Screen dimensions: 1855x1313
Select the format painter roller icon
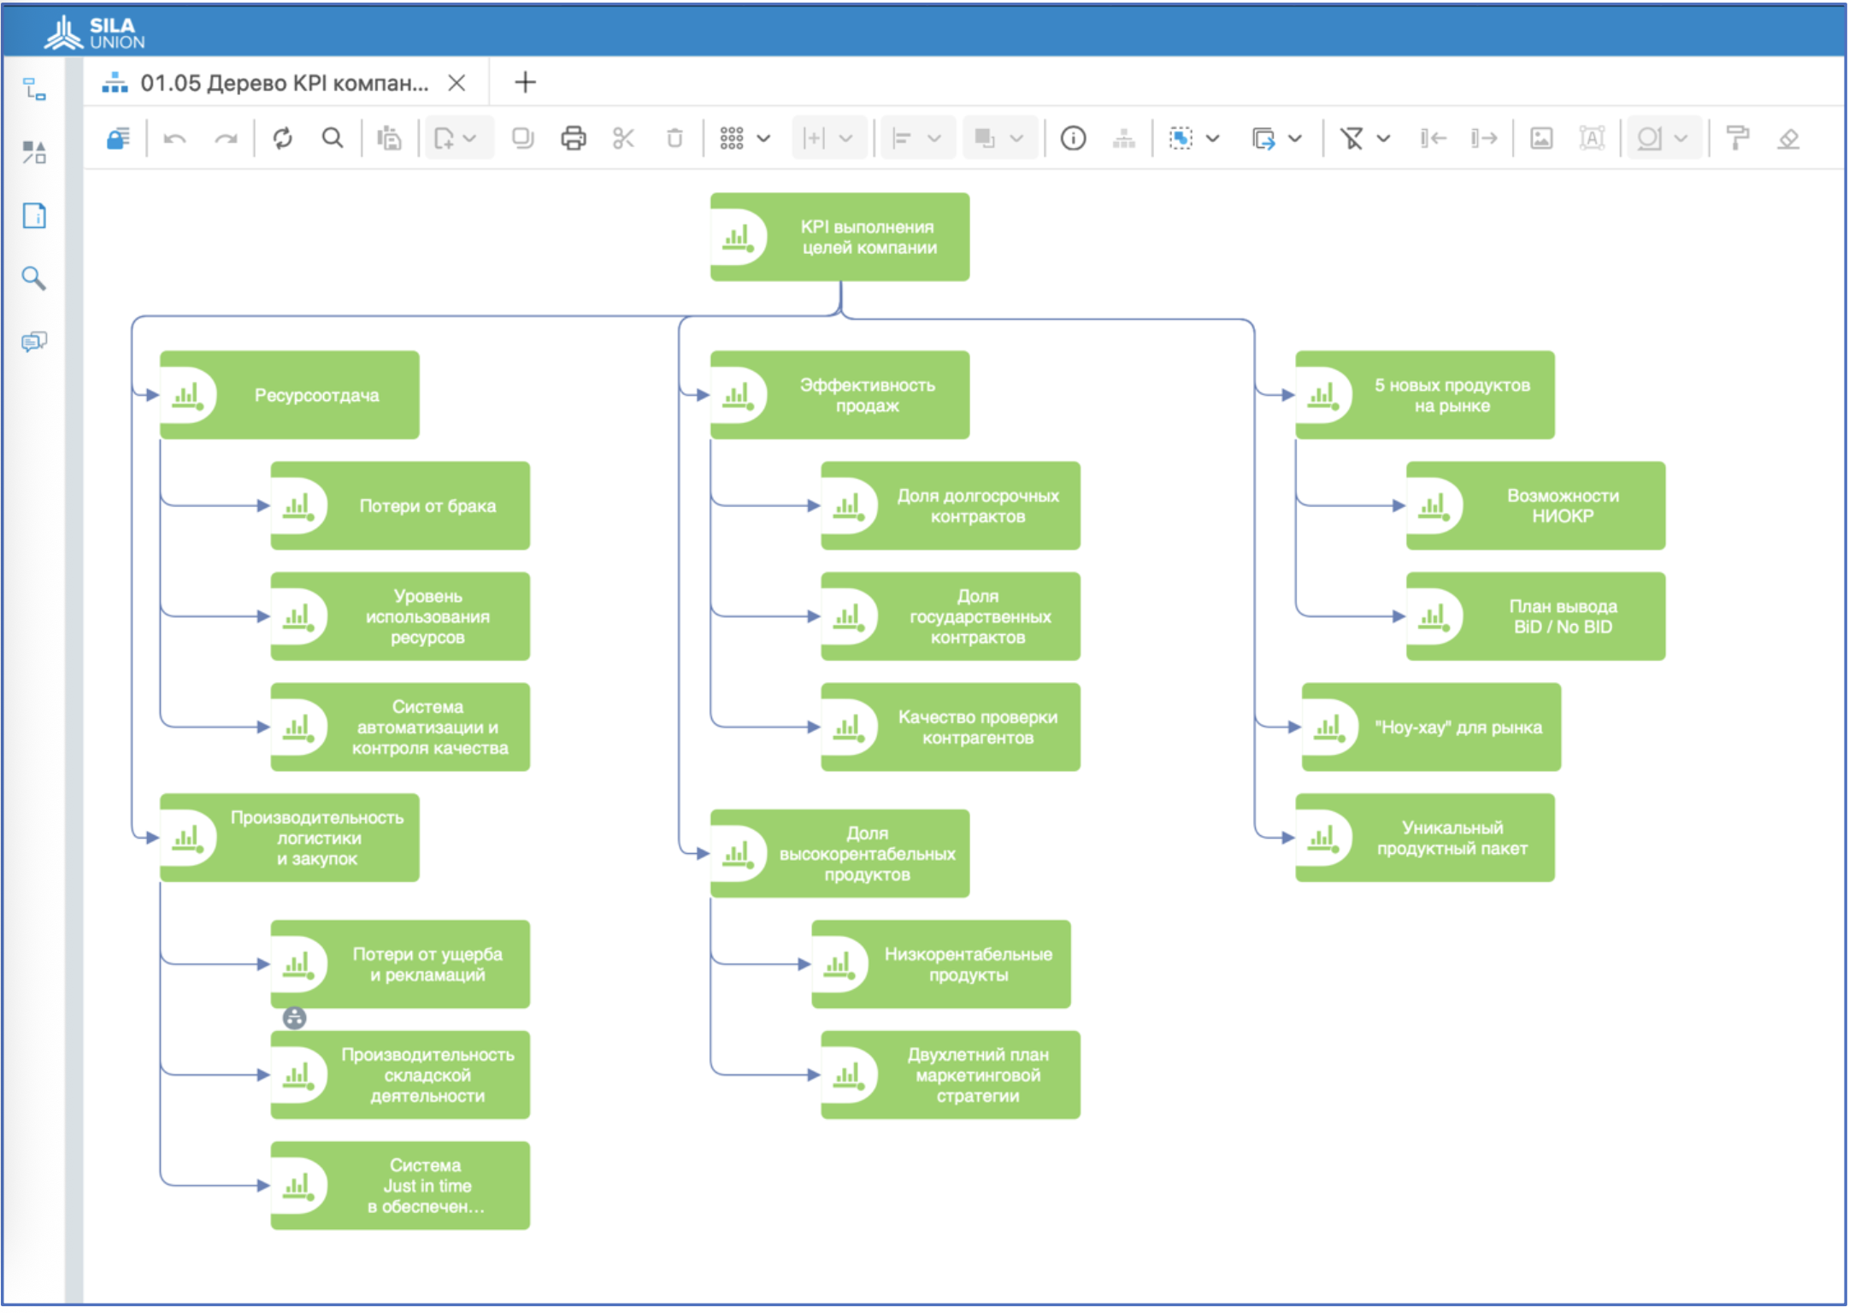(x=1737, y=138)
